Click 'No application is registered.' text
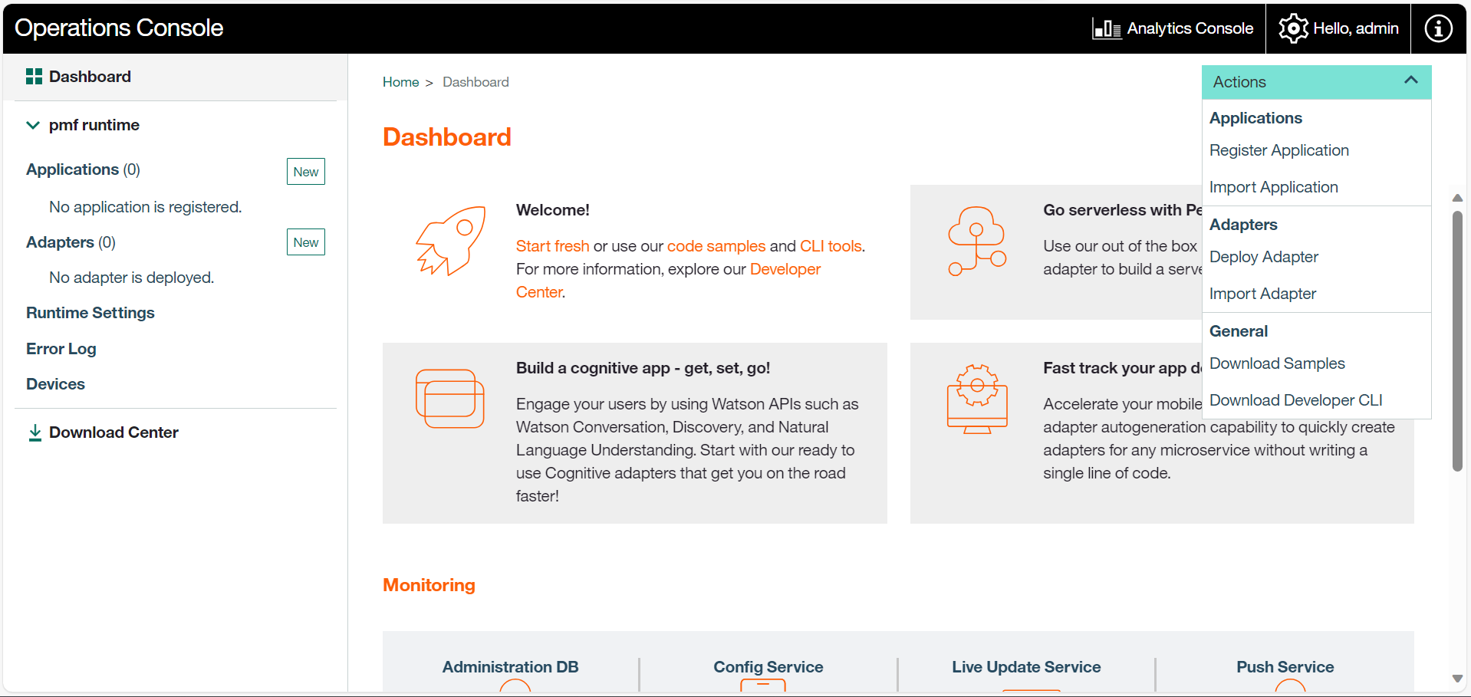This screenshot has height=697, width=1471. click(x=145, y=207)
